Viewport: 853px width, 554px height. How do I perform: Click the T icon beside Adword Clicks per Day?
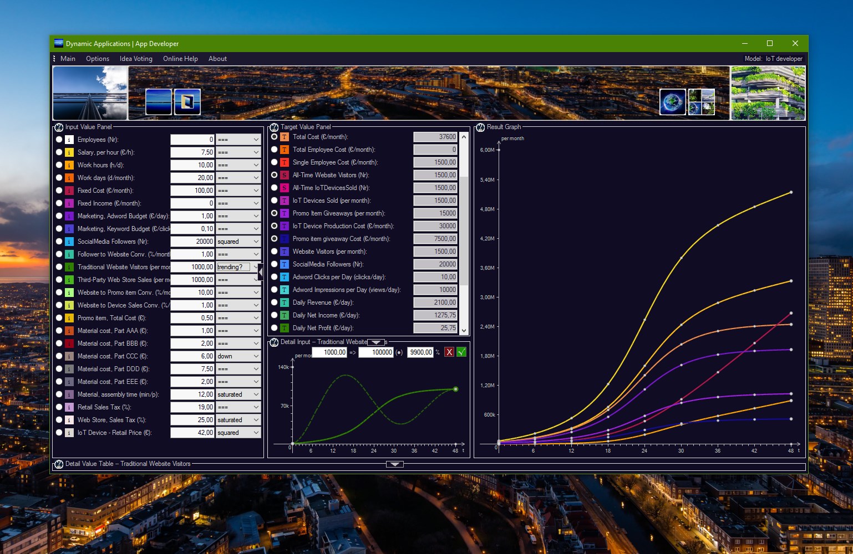[285, 277]
